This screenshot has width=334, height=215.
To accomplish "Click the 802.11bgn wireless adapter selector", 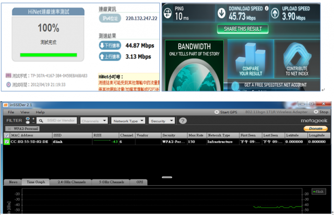I will tap(276, 112).
